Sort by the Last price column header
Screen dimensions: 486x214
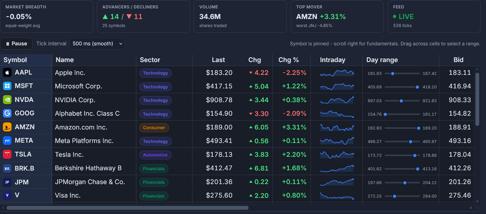pos(214,60)
